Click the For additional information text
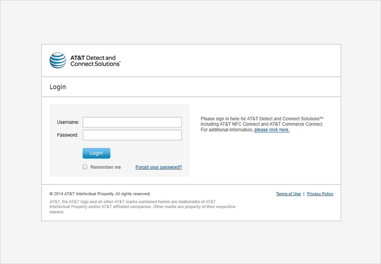Screen dimensions: 381x264 click(227, 130)
